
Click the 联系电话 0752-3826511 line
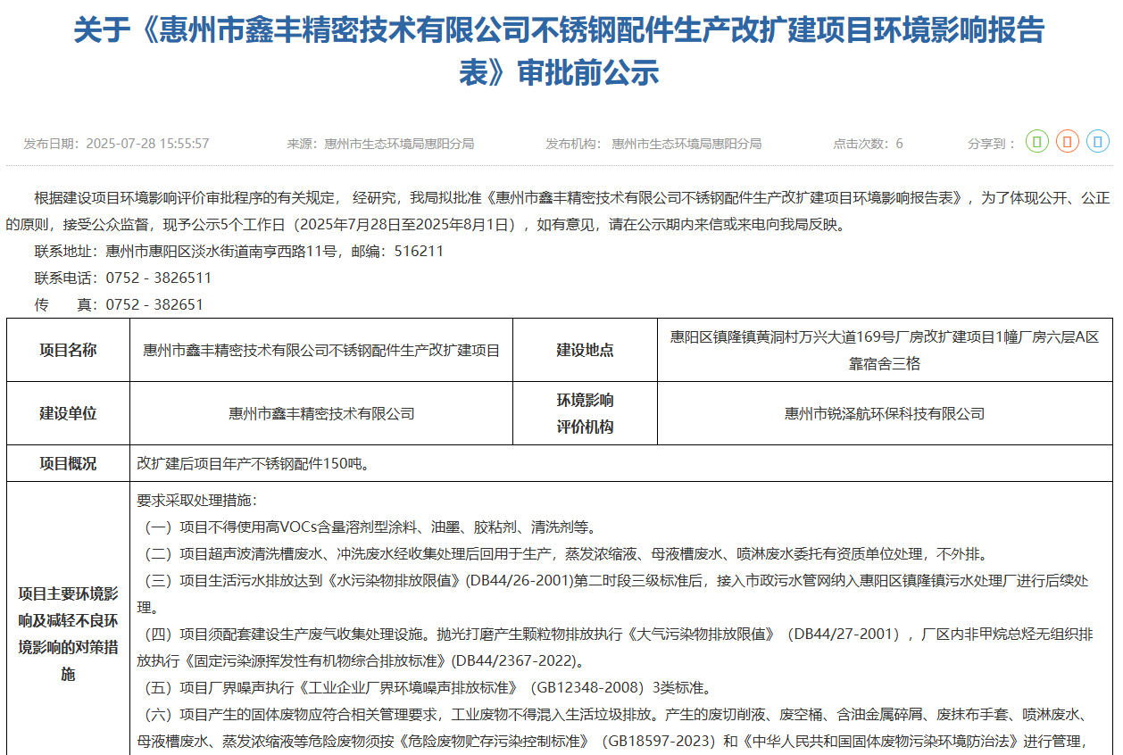(x=123, y=278)
